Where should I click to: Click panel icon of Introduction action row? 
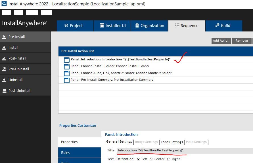(67, 60)
